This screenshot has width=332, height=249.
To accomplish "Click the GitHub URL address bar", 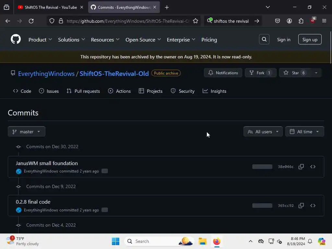I will coord(127,21).
